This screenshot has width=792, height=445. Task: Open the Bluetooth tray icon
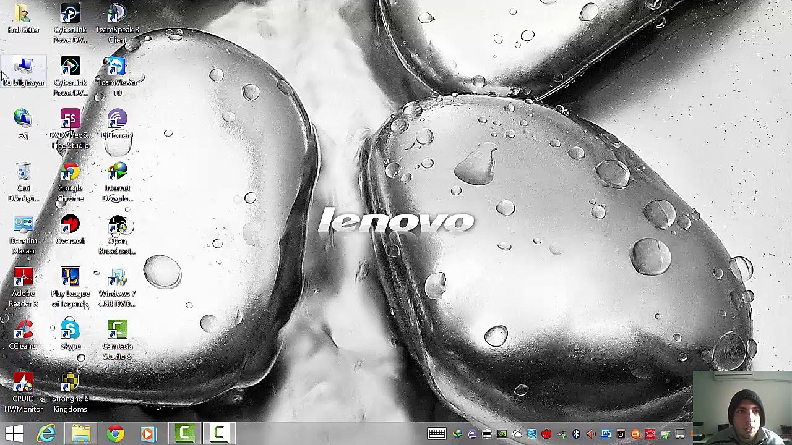576,434
